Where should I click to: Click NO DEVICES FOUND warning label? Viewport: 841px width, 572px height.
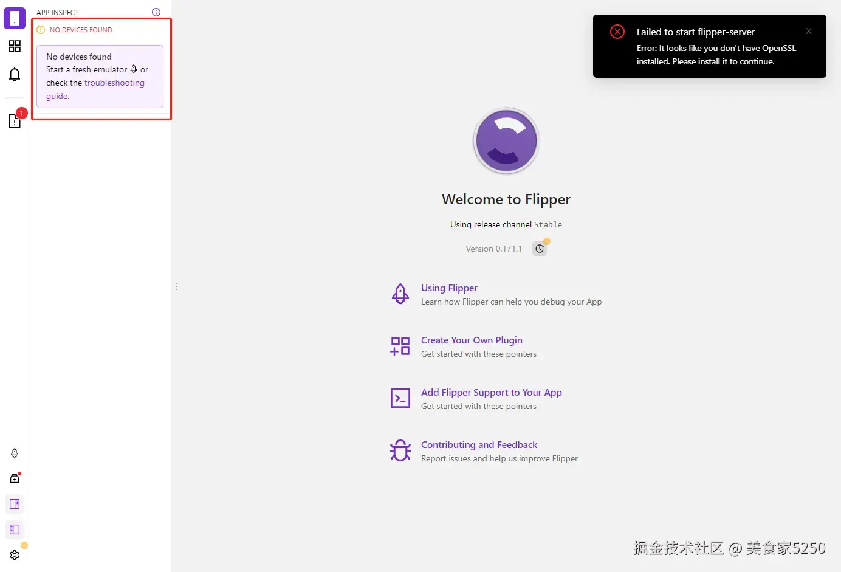tap(81, 30)
